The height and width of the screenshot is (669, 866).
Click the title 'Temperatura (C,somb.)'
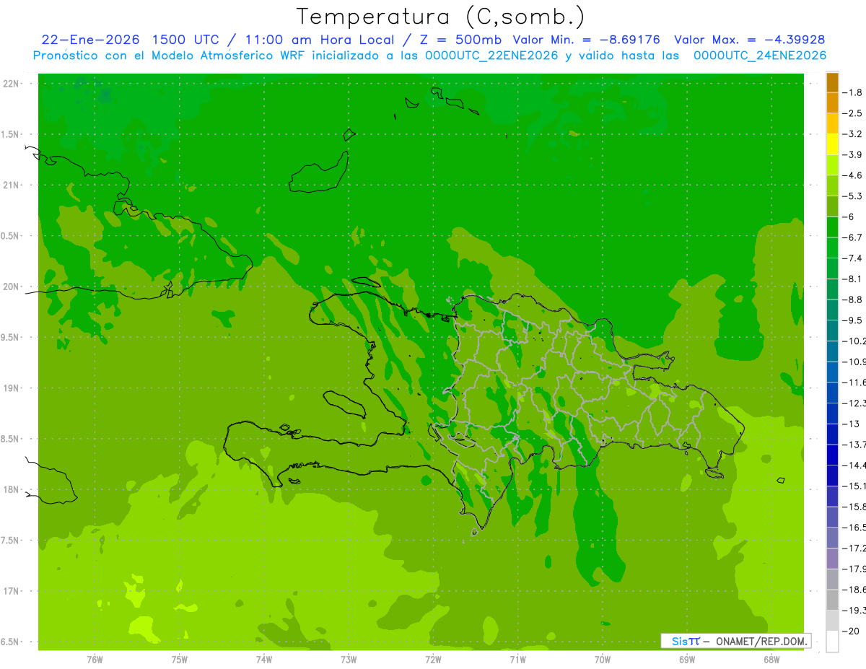(440, 17)
